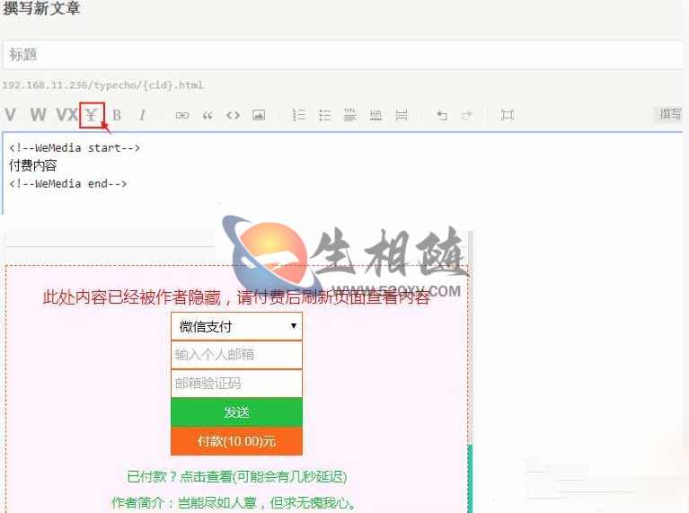Click the 标题 title input field
689x513 pixels.
(343, 55)
